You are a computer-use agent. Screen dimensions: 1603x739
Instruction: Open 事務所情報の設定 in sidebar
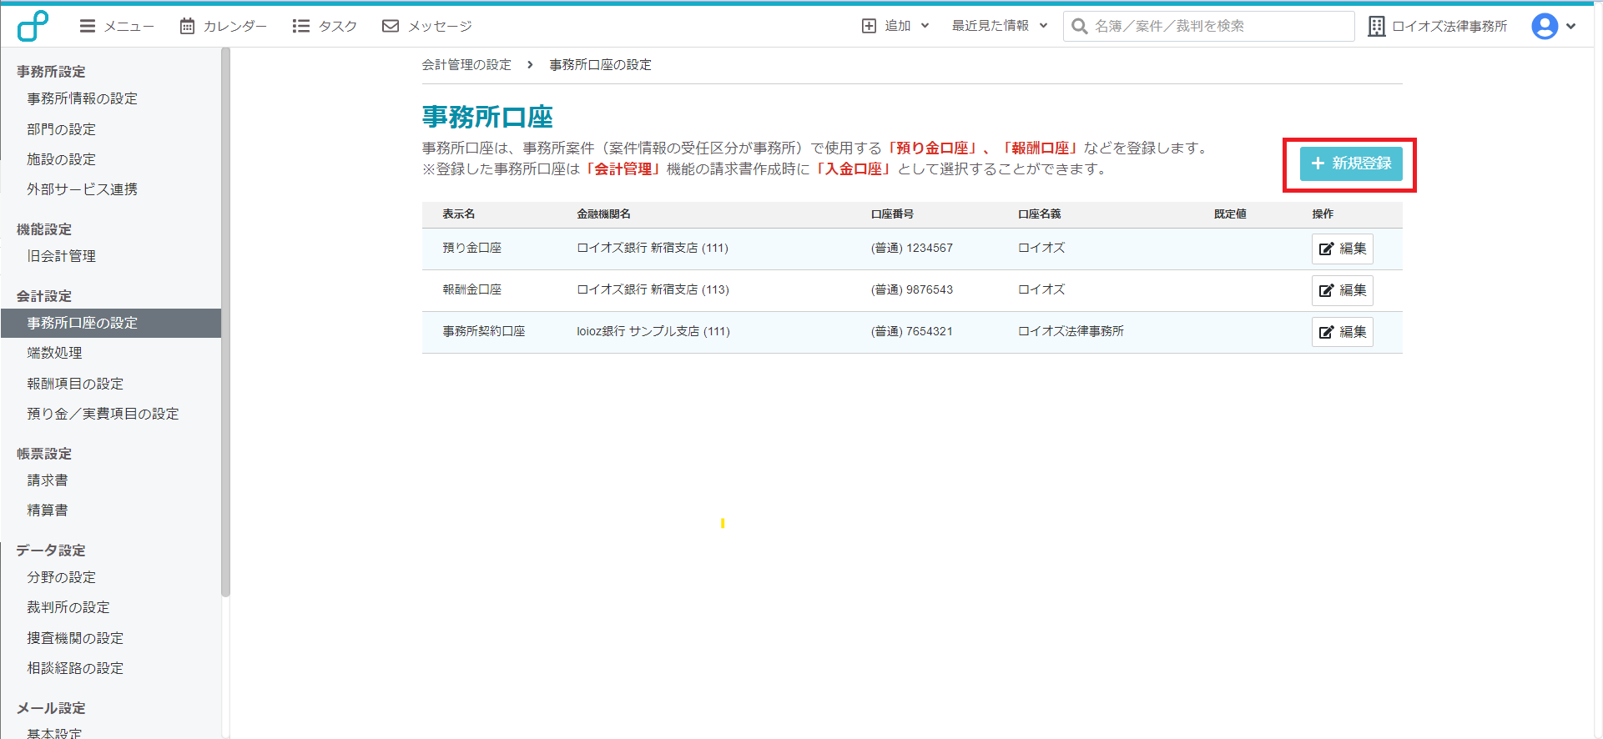[x=82, y=98]
